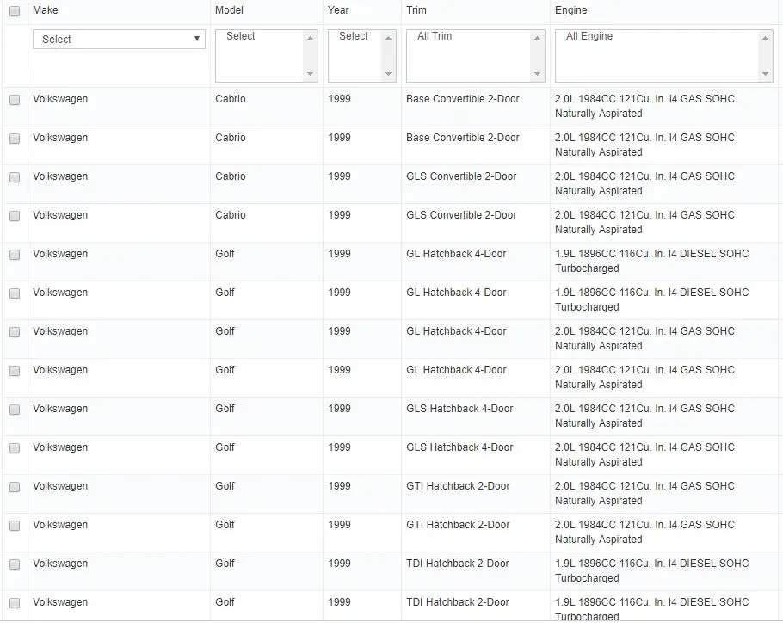This screenshot has height=623, width=783.
Task: Click the Trim list's up scroll arrow
Action: (x=537, y=38)
